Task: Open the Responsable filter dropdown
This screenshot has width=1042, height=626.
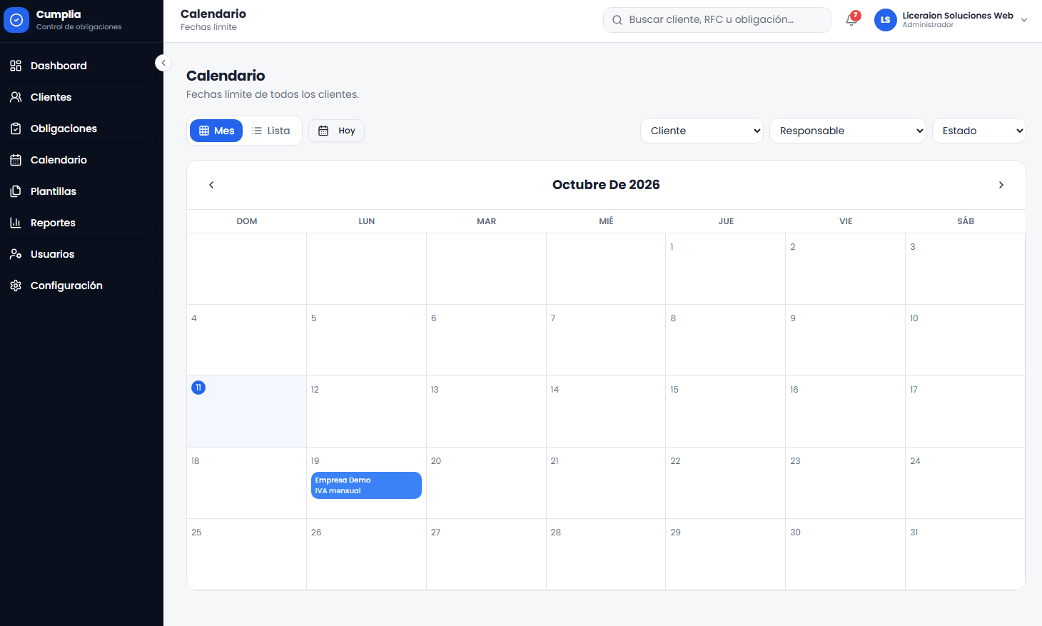Action: tap(848, 131)
